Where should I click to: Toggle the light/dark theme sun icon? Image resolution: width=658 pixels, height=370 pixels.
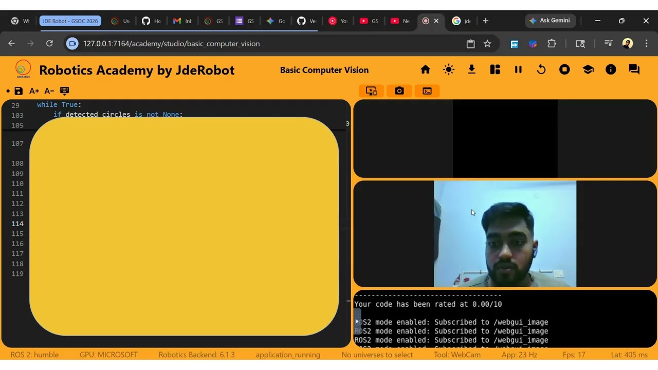449,69
